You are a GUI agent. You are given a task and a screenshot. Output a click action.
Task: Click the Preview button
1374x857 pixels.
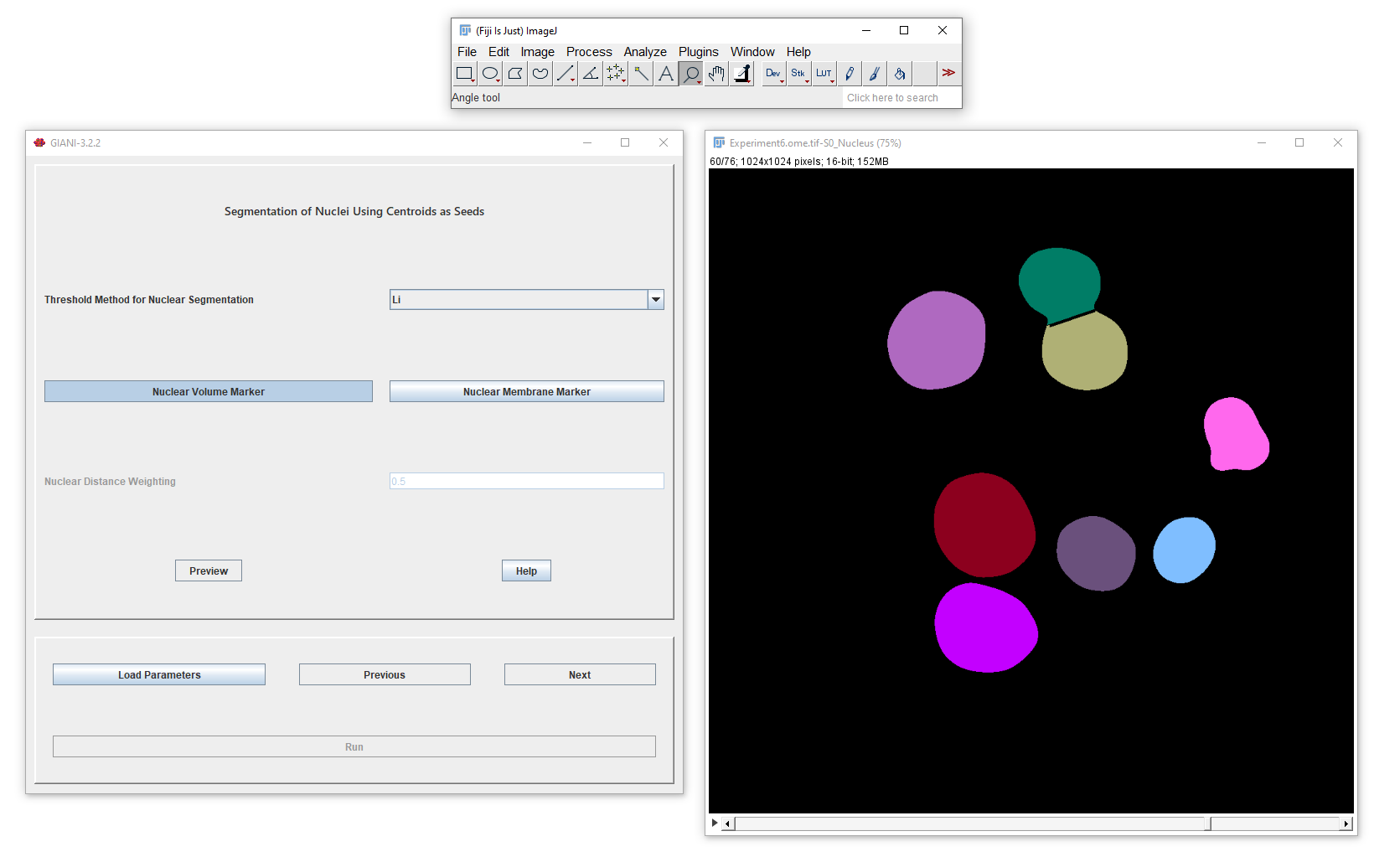(209, 570)
